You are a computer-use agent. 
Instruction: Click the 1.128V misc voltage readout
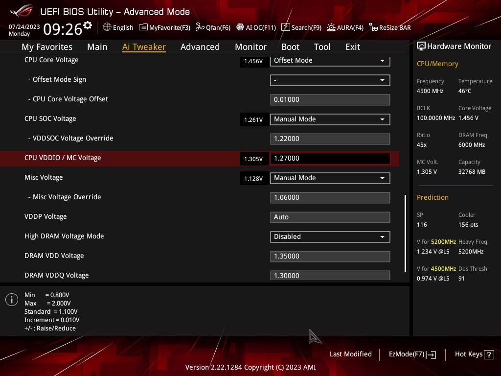pyautogui.click(x=254, y=178)
